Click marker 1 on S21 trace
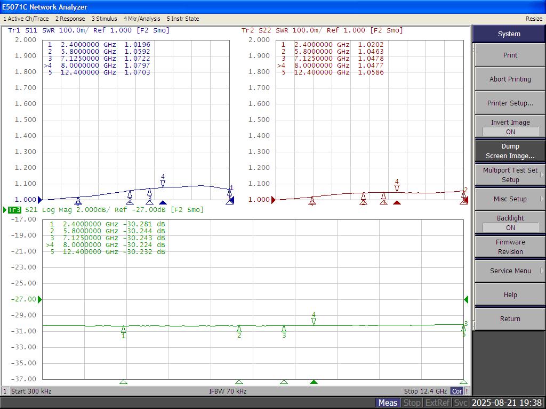This screenshot has width=546, height=409. [123, 329]
